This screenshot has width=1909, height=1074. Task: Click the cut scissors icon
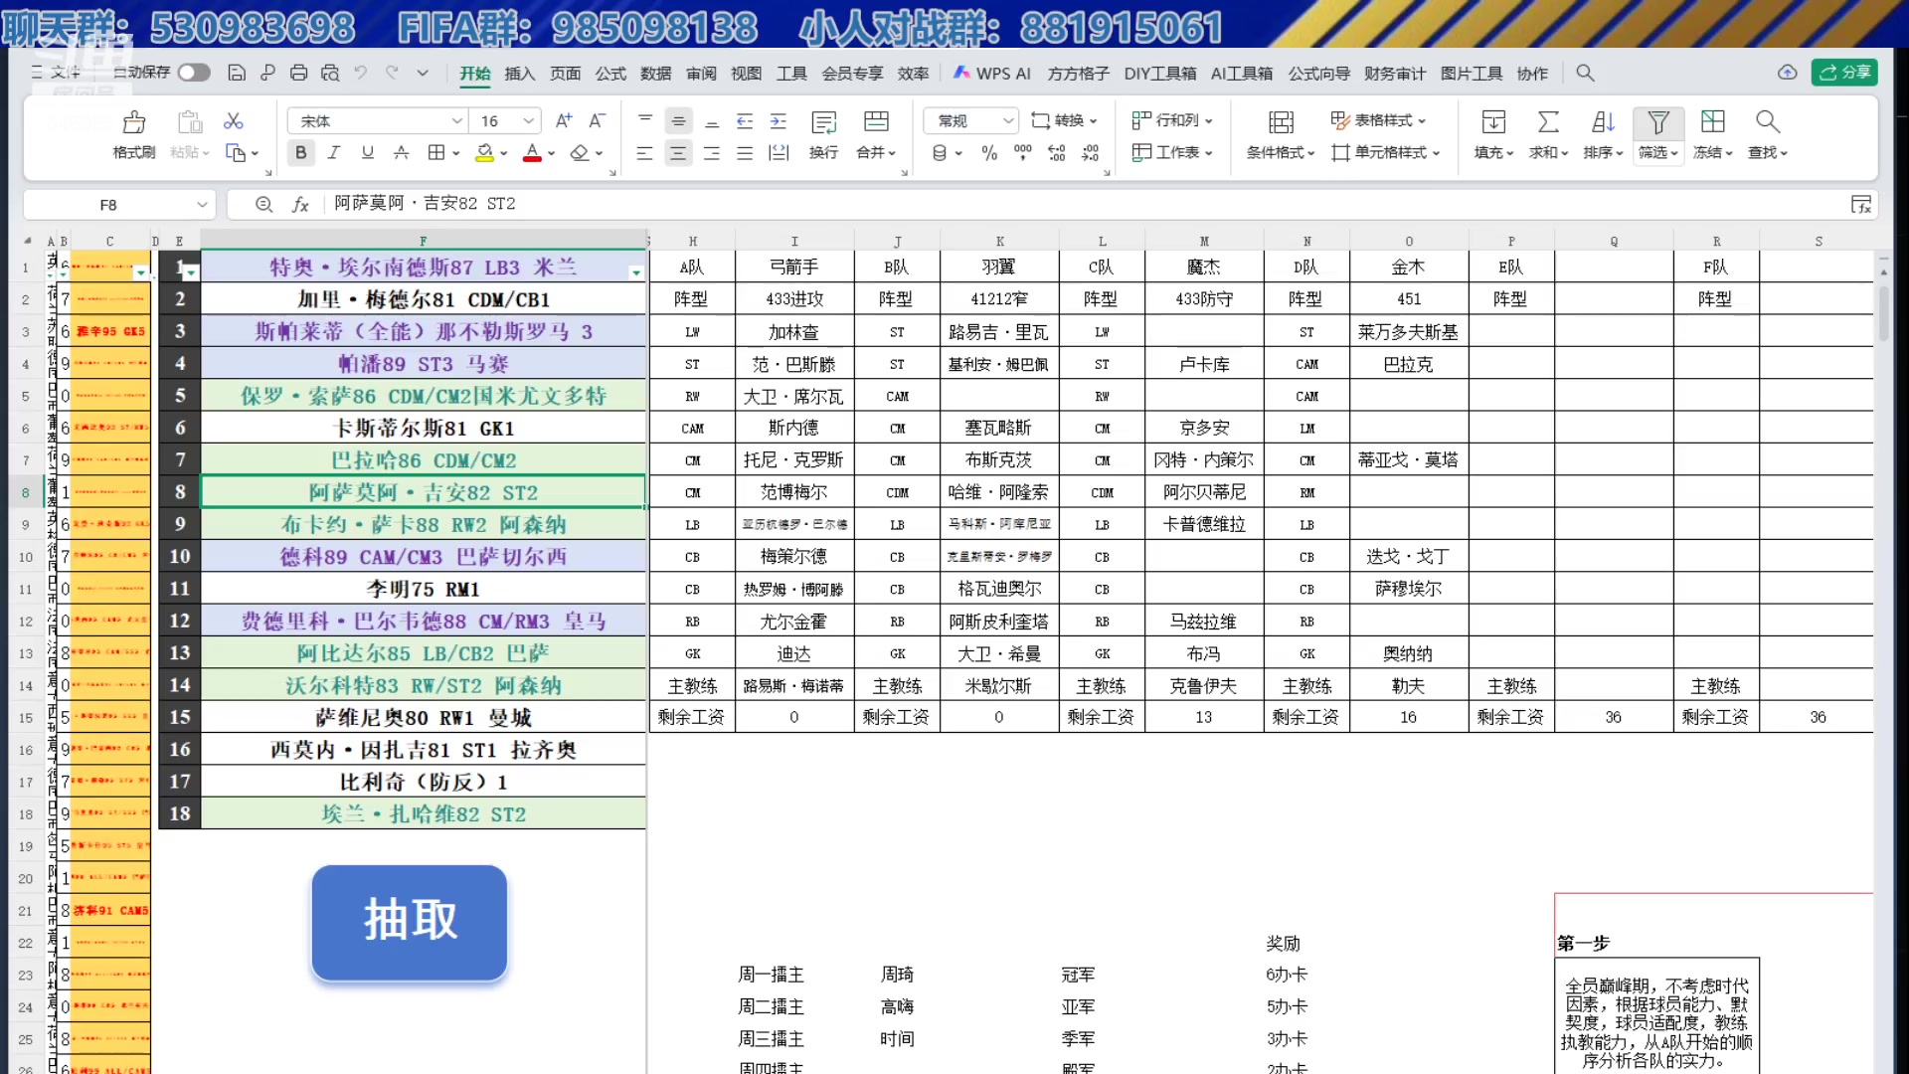click(233, 120)
